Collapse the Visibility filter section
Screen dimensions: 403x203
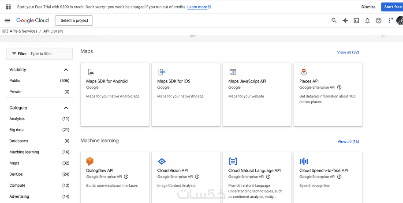66,70
